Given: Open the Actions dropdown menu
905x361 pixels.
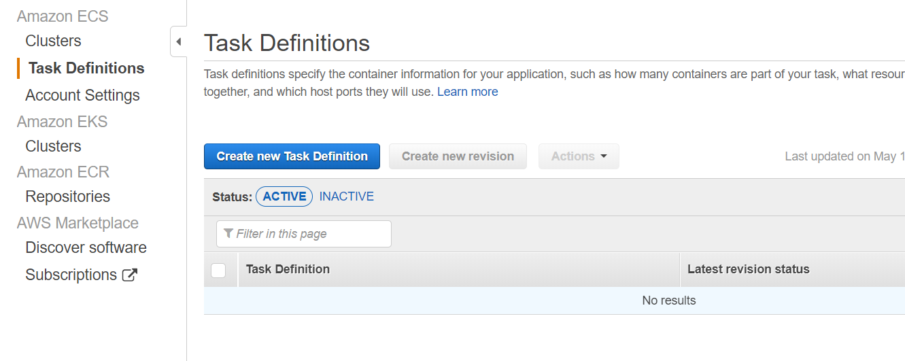Looking at the screenshot, I should point(579,156).
